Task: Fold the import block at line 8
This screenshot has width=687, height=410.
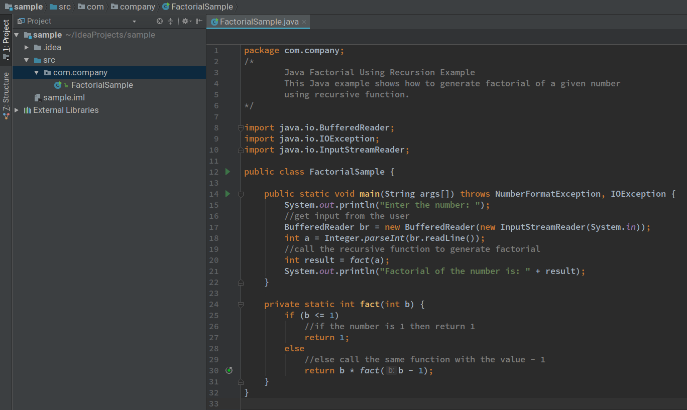Action: (241, 128)
